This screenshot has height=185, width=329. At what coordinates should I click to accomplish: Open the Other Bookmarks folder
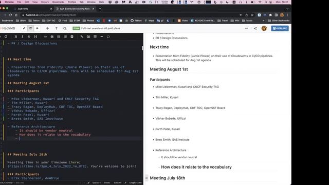[279, 21]
